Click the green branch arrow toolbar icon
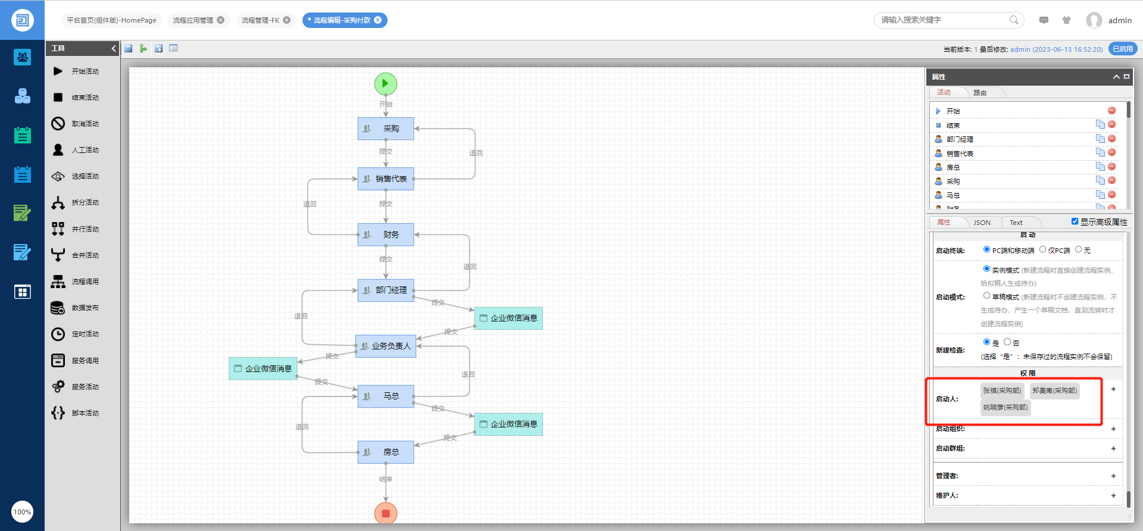1143x531 pixels. [143, 48]
